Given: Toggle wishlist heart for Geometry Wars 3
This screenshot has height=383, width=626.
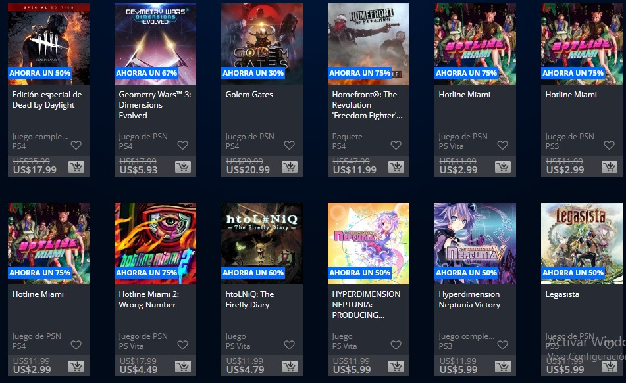Looking at the screenshot, I should [x=182, y=145].
